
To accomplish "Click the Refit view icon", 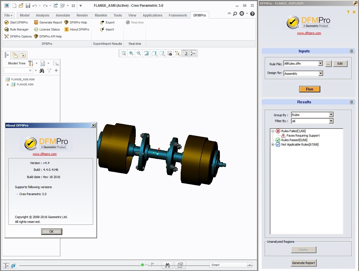I will click(x=124, y=53).
